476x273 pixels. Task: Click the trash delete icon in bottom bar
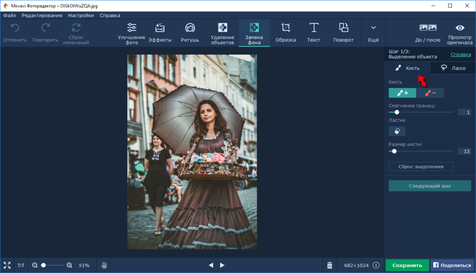[330, 265]
